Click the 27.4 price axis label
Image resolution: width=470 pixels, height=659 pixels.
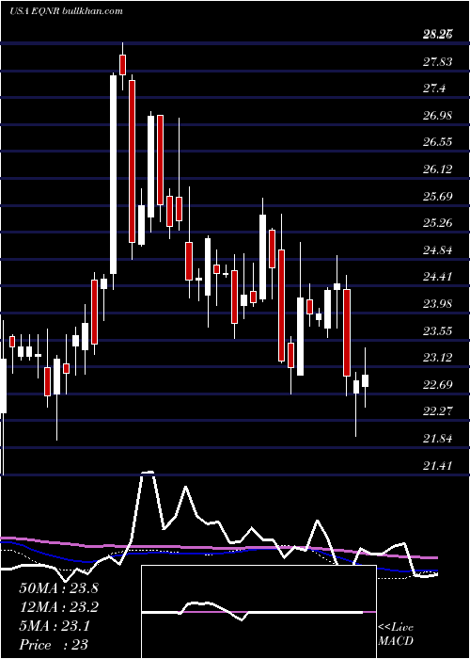[x=434, y=88]
